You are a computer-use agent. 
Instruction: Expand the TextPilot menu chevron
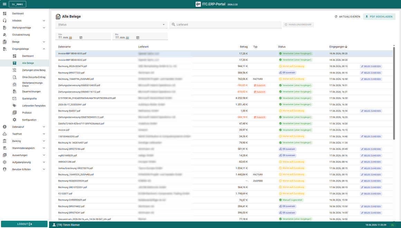[44, 134]
